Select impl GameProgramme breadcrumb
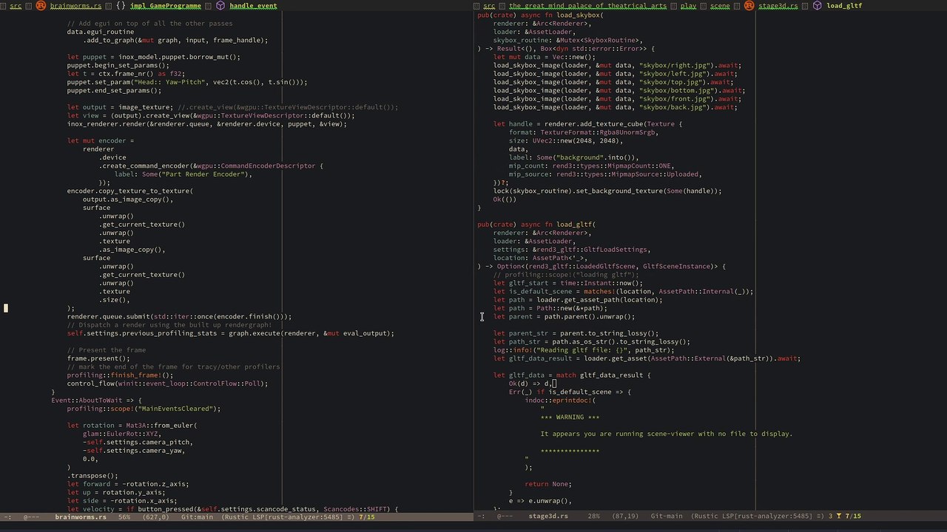The image size is (947, 532). 166,6
